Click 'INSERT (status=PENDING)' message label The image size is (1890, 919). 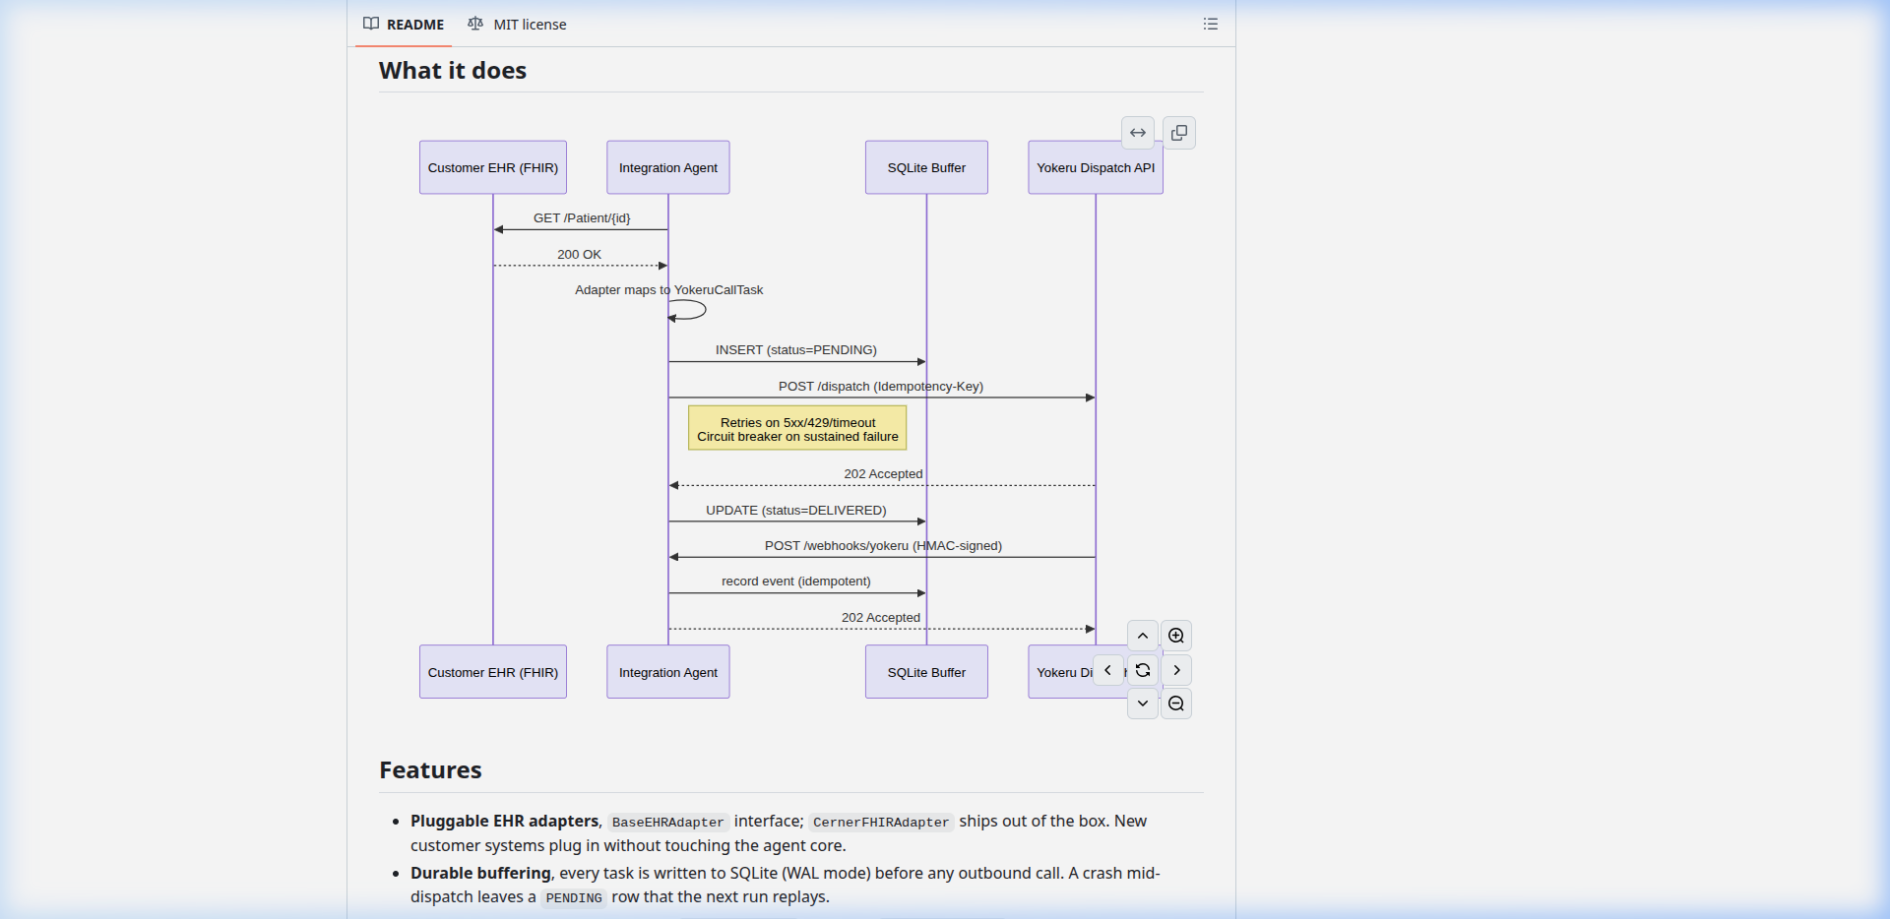[796, 350]
